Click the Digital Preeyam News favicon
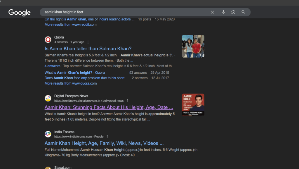This screenshot has height=169, width=299. pos(48,98)
